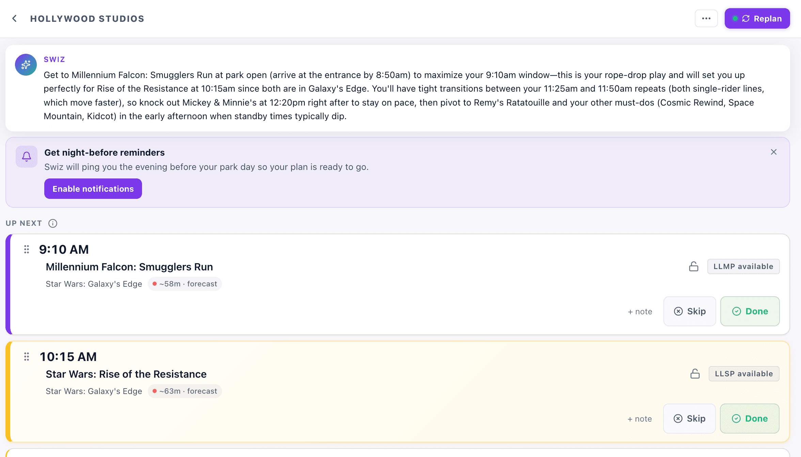801x457 pixels.
Task: Dismiss the night-before reminders banner
Action: coord(774,152)
